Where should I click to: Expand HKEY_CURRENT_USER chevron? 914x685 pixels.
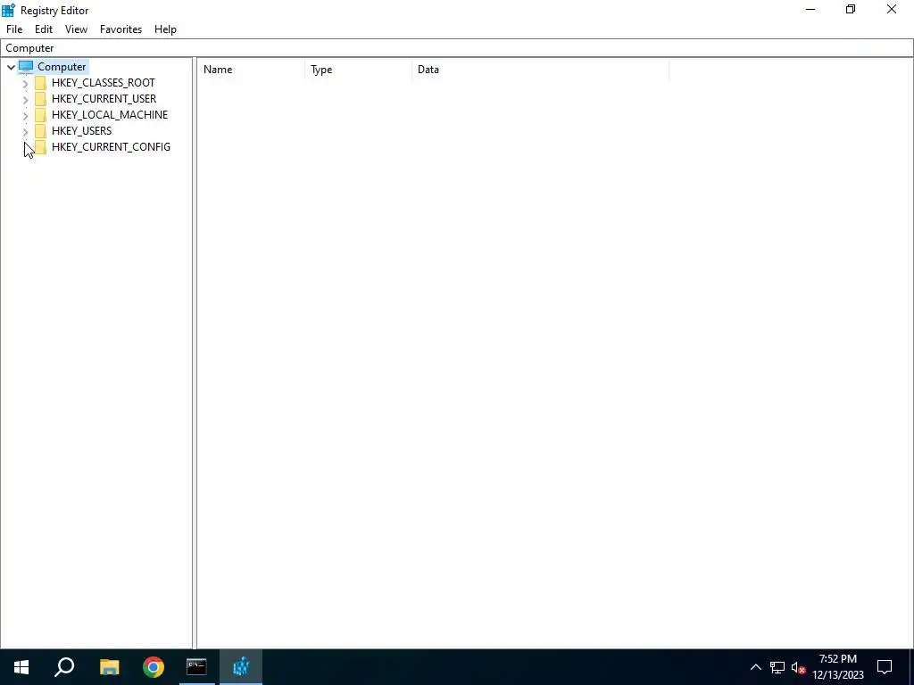point(25,99)
